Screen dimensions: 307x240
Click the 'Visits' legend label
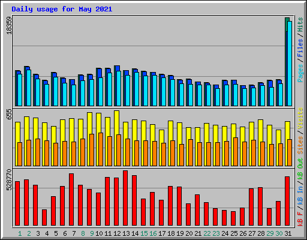300,118
